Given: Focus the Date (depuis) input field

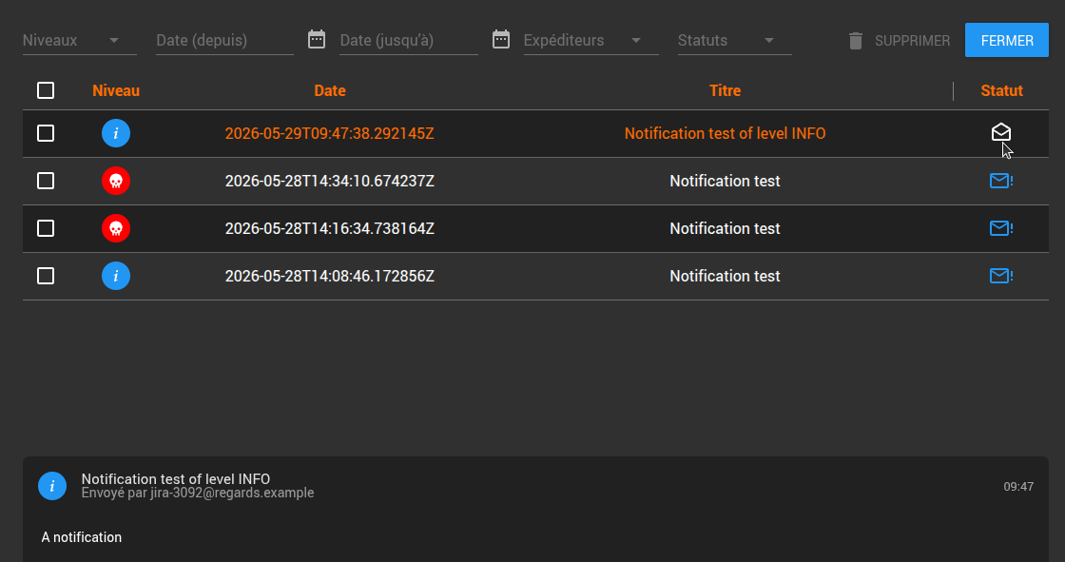Looking at the screenshot, I should pos(224,40).
